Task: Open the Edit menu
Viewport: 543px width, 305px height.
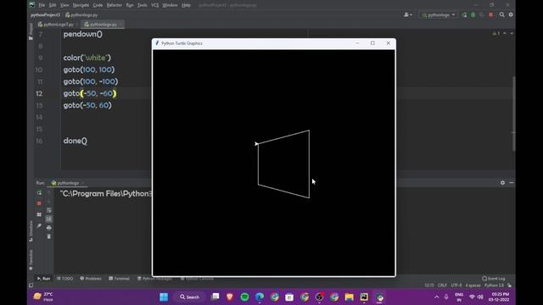Action: 53,5
